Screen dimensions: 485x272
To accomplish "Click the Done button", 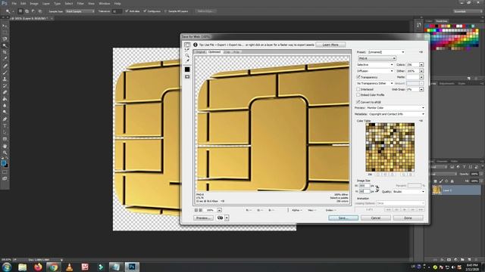I will click(408, 218).
